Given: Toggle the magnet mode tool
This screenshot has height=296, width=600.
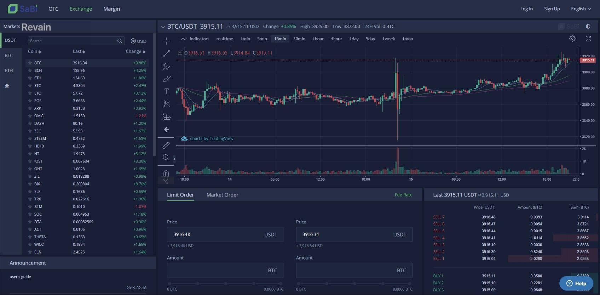Looking at the screenshot, I should (166, 173).
